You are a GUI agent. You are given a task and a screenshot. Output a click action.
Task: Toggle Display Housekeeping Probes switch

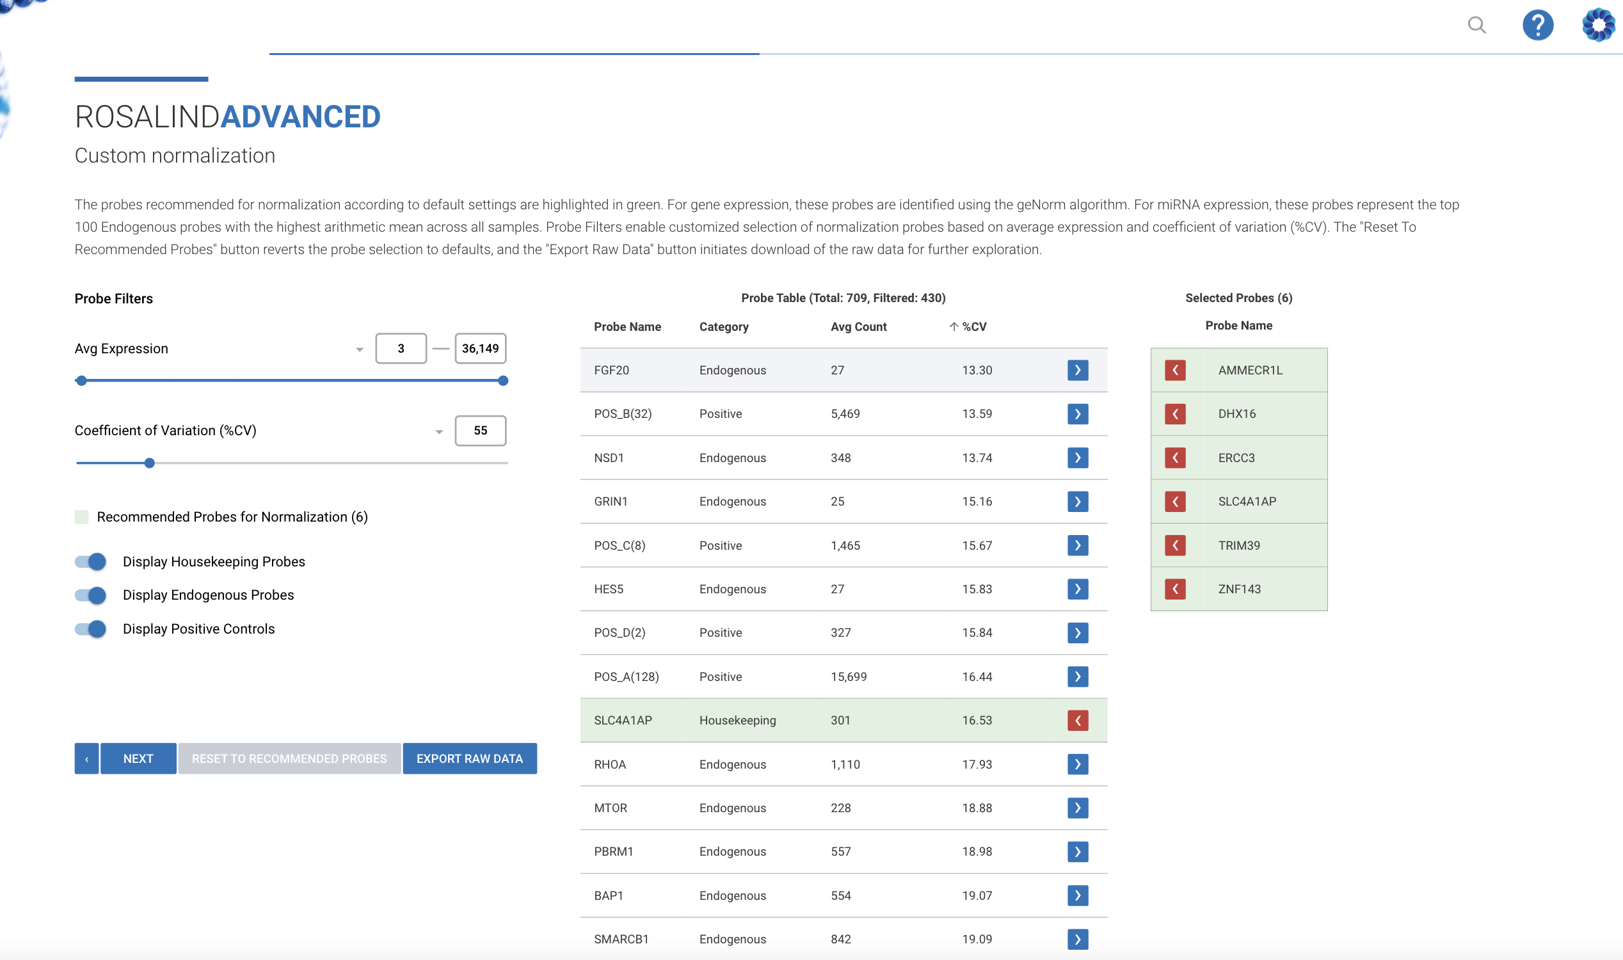[x=91, y=561]
